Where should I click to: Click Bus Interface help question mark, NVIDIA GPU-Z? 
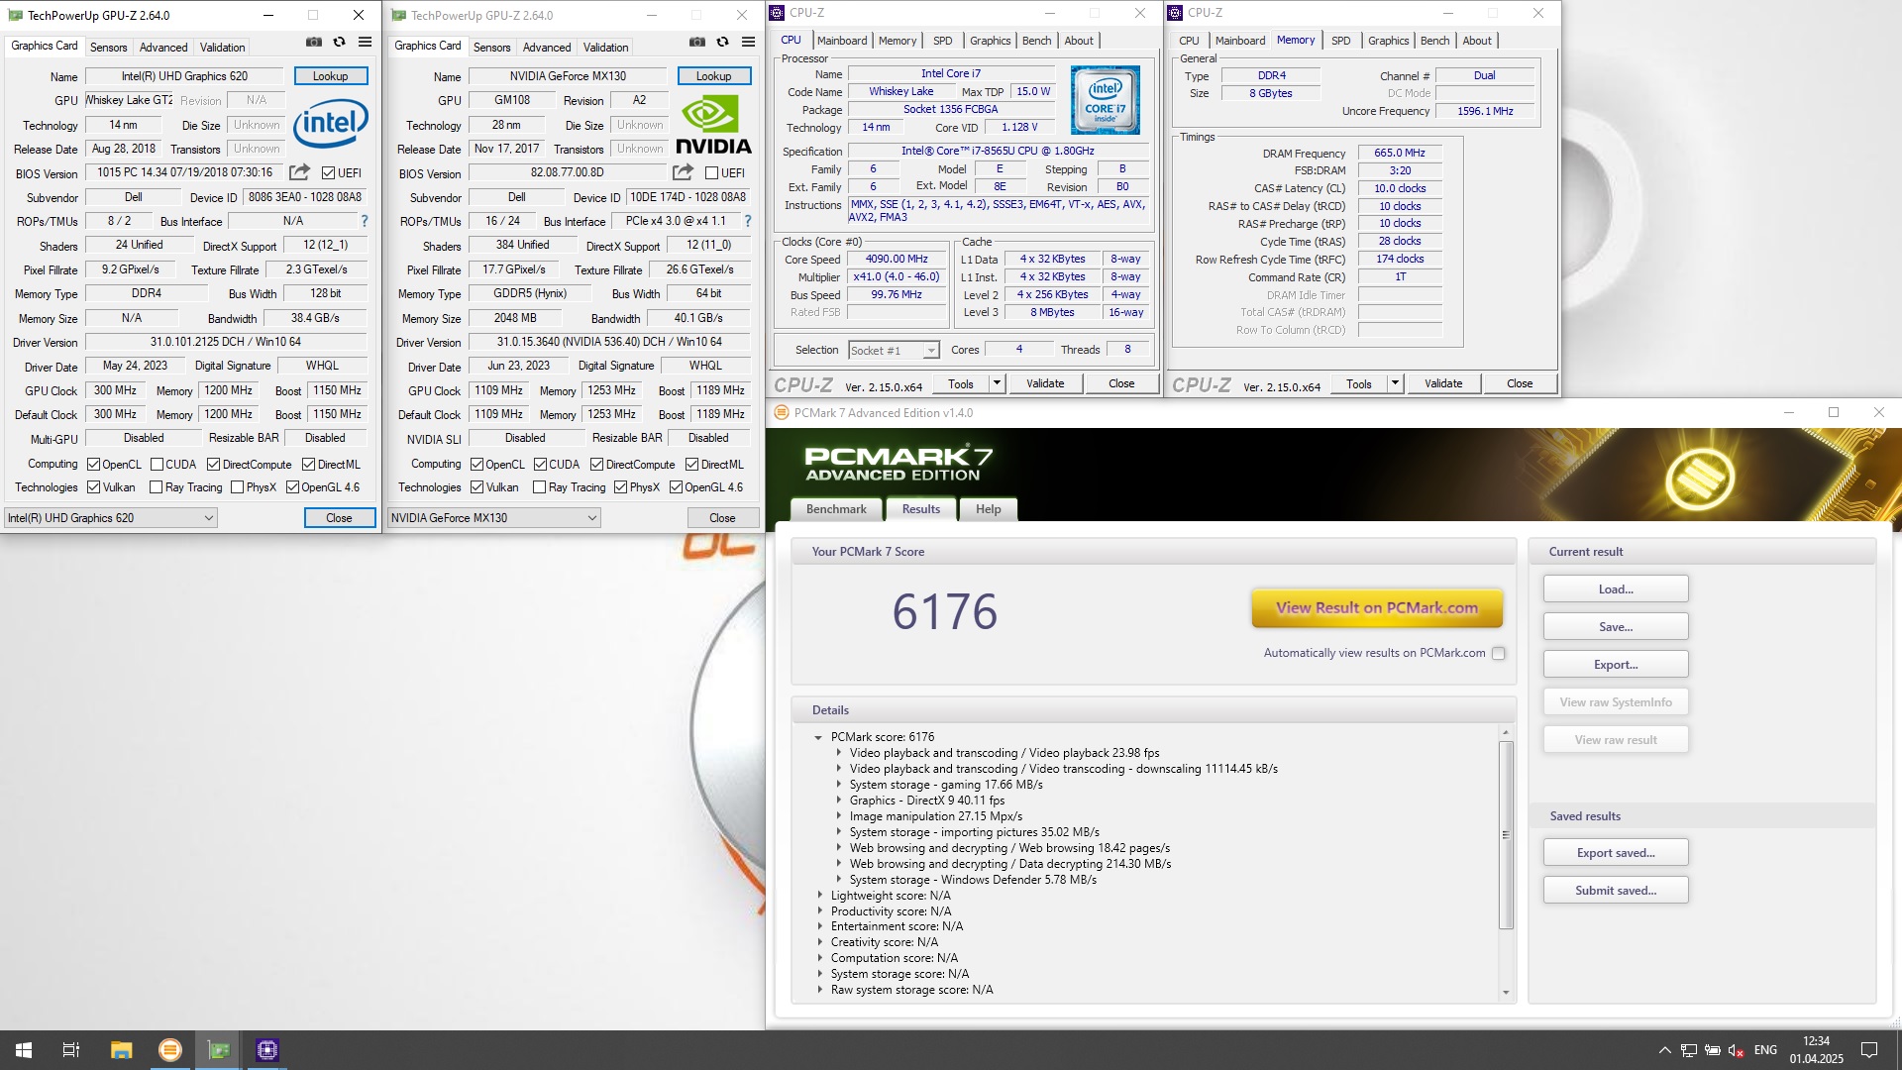748,221
